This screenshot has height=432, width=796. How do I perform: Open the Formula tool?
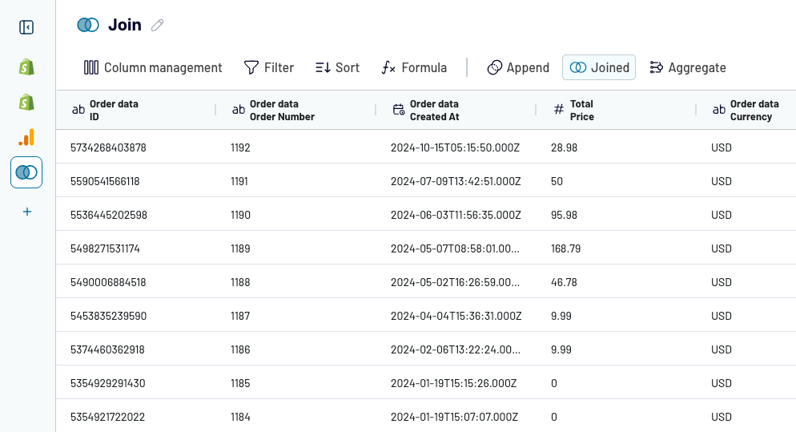tap(414, 67)
